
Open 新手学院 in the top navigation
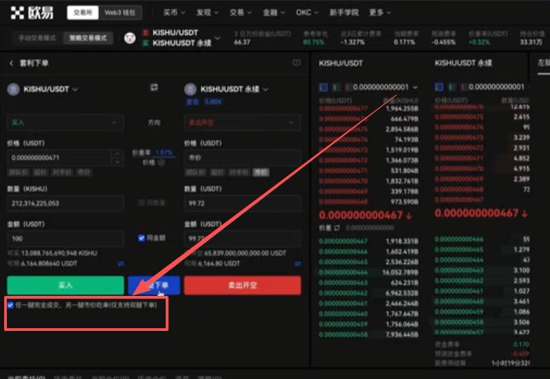[x=344, y=12]
